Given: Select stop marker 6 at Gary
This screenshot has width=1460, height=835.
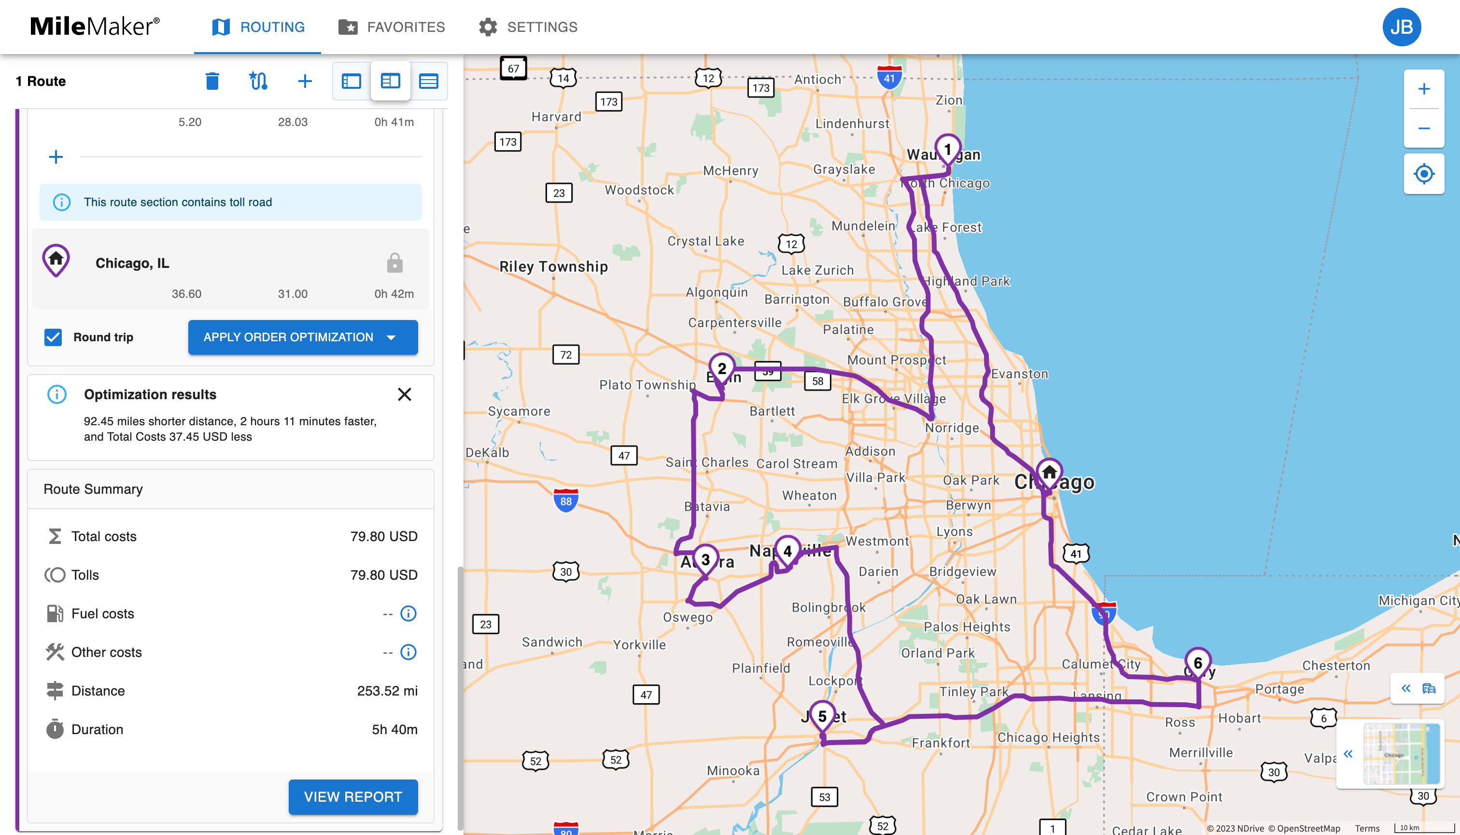Looking at the screenshot, I should [1198, 664].
